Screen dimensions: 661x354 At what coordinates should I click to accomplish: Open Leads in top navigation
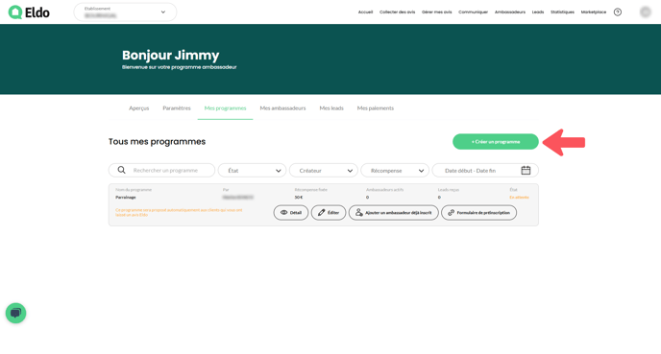[x=538, y=12]
